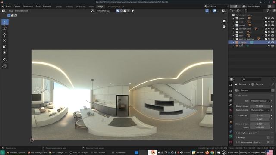Viewport: 276px width, 155px height.
Task: Open the lens type dropdown
Action: click(260, 101)
